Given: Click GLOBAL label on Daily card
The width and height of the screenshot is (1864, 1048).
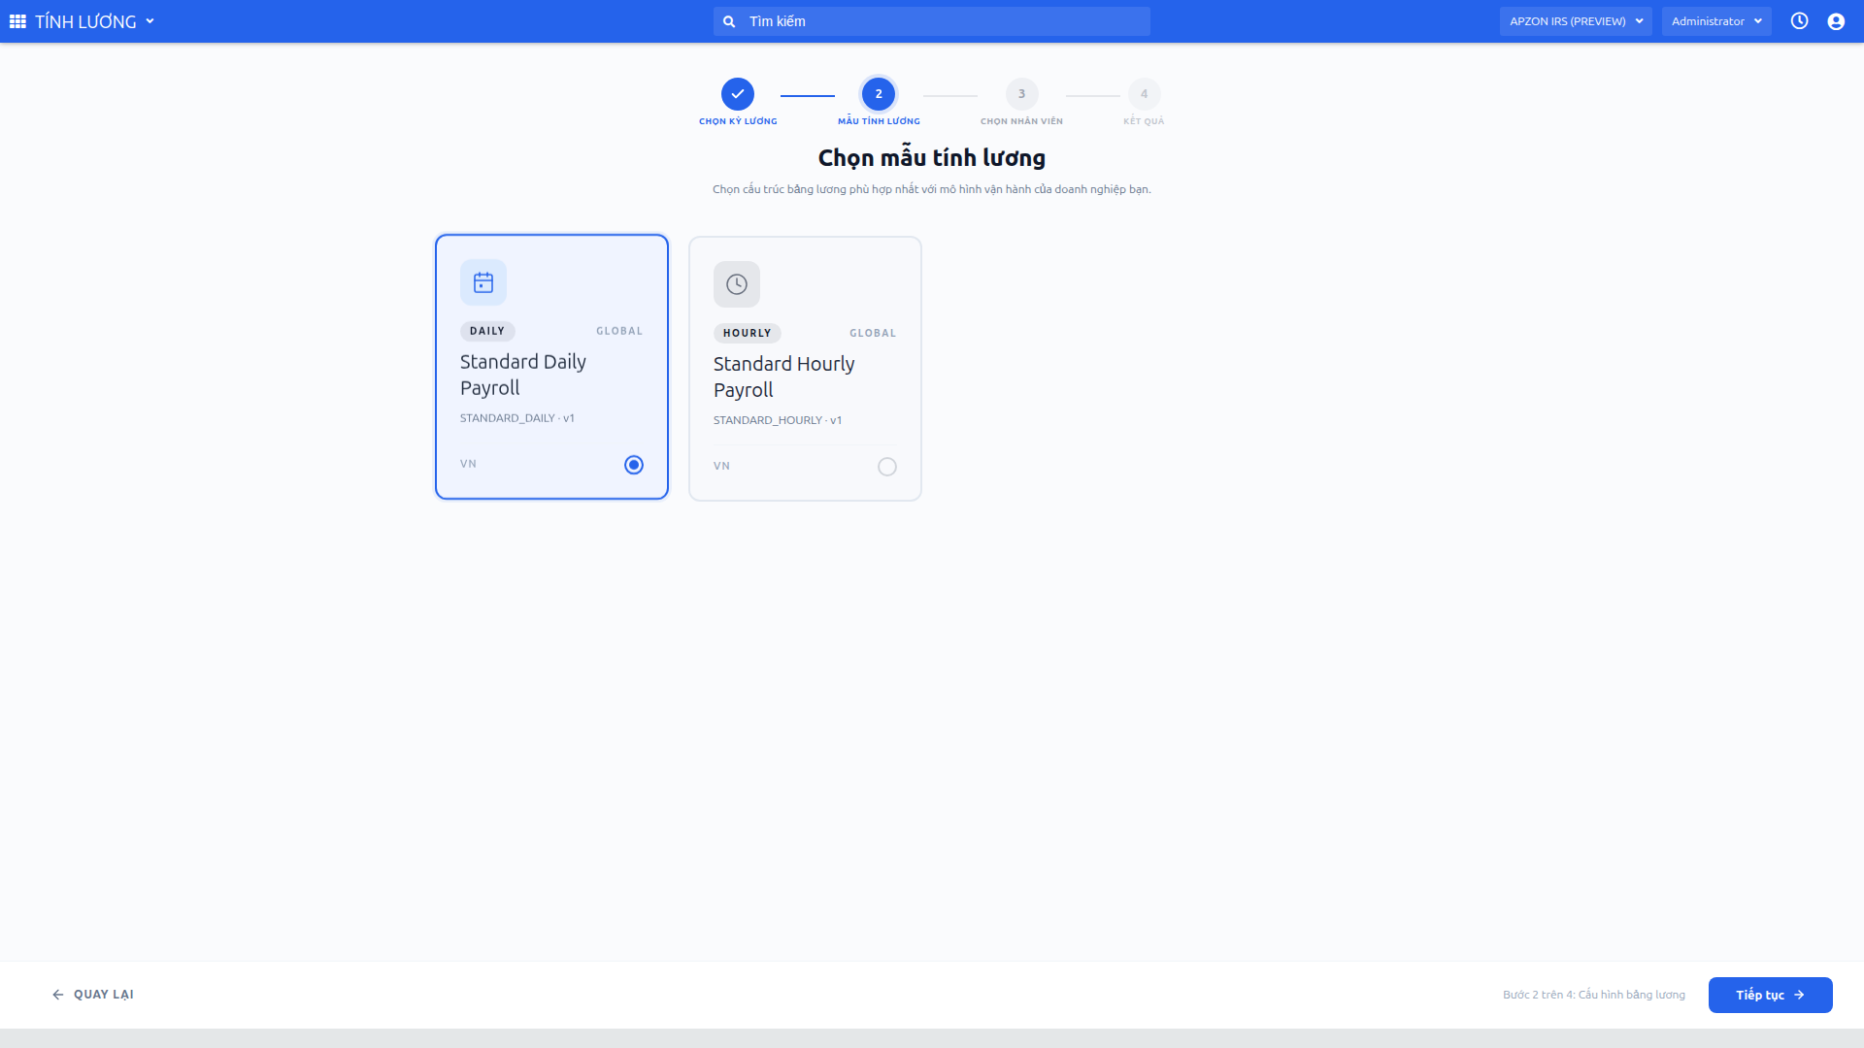Looking at the screenshot, I should (x=619, y=331).
